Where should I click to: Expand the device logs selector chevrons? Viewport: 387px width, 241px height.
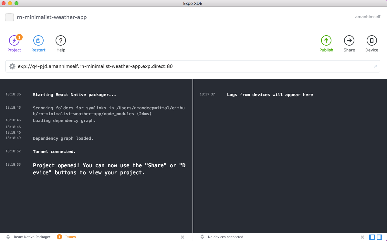(x=202, y=237)
